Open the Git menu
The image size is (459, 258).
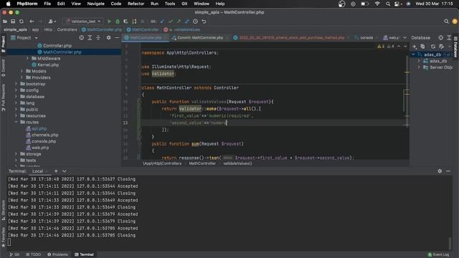tap(184, 4)
